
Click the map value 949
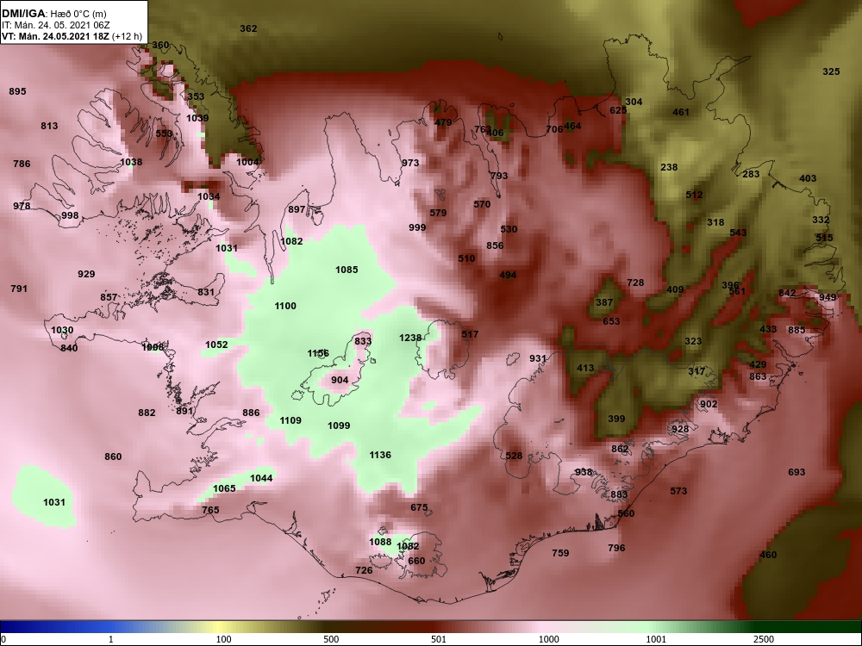[828, 298]
